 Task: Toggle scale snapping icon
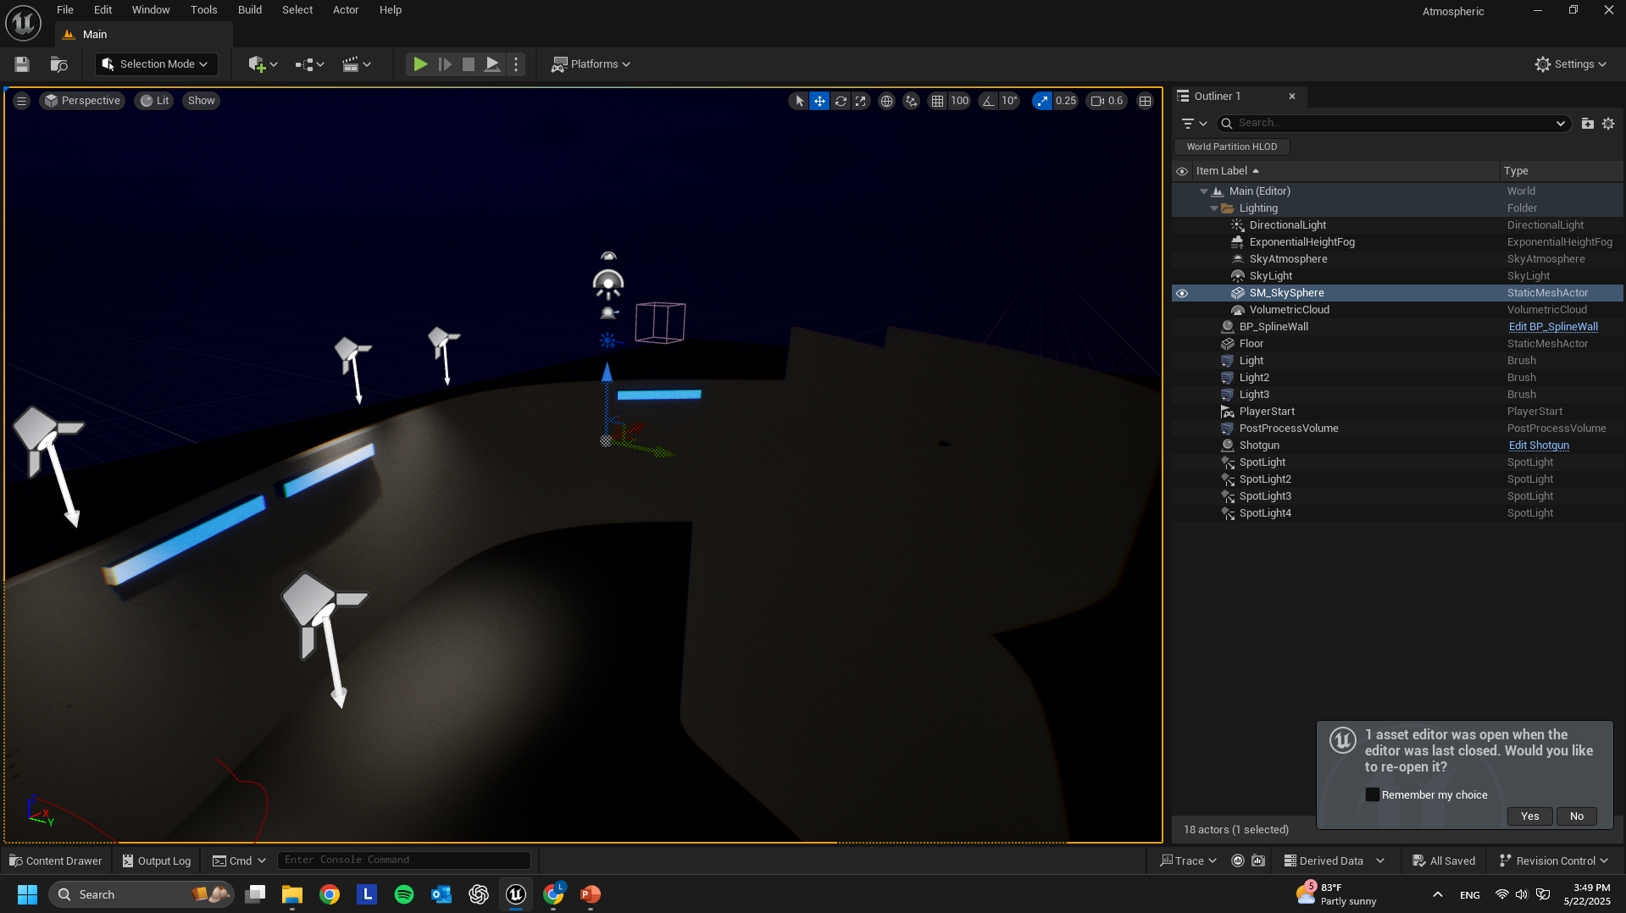coord(1041,101)
